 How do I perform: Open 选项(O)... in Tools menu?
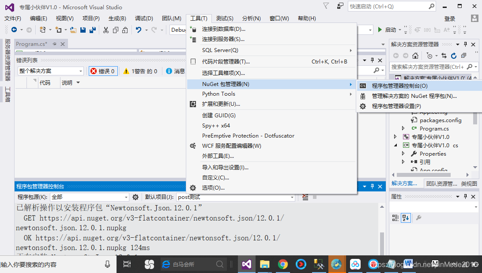pyautogui.click(x=272, y=187)
